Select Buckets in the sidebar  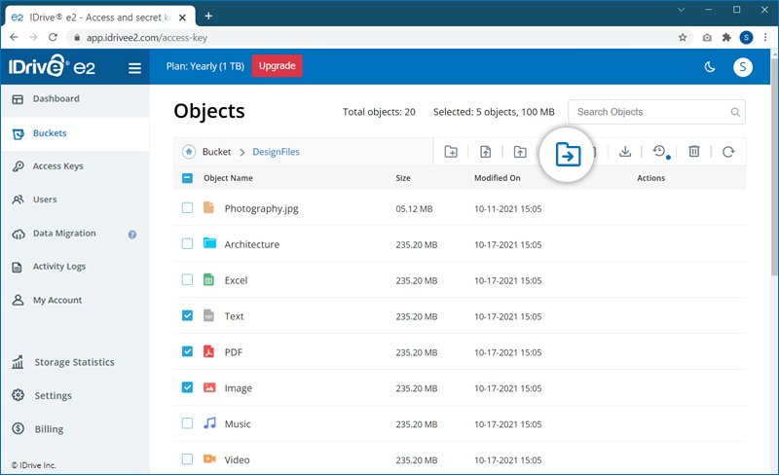click(x=75, y=133)
